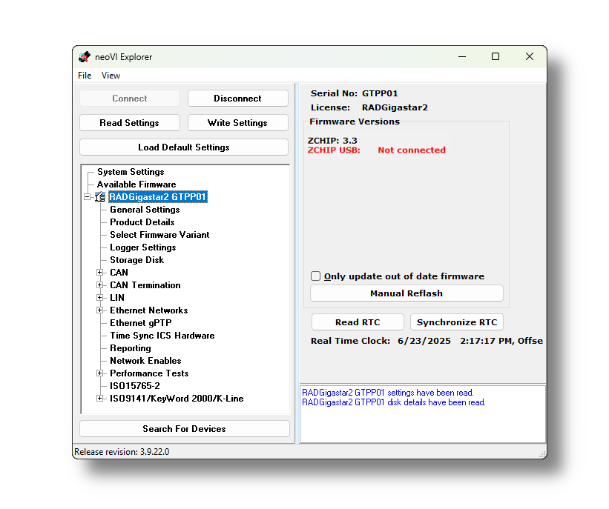Expand ISO9141/KeyWord 2000/K-Line node

coord(100,399)
